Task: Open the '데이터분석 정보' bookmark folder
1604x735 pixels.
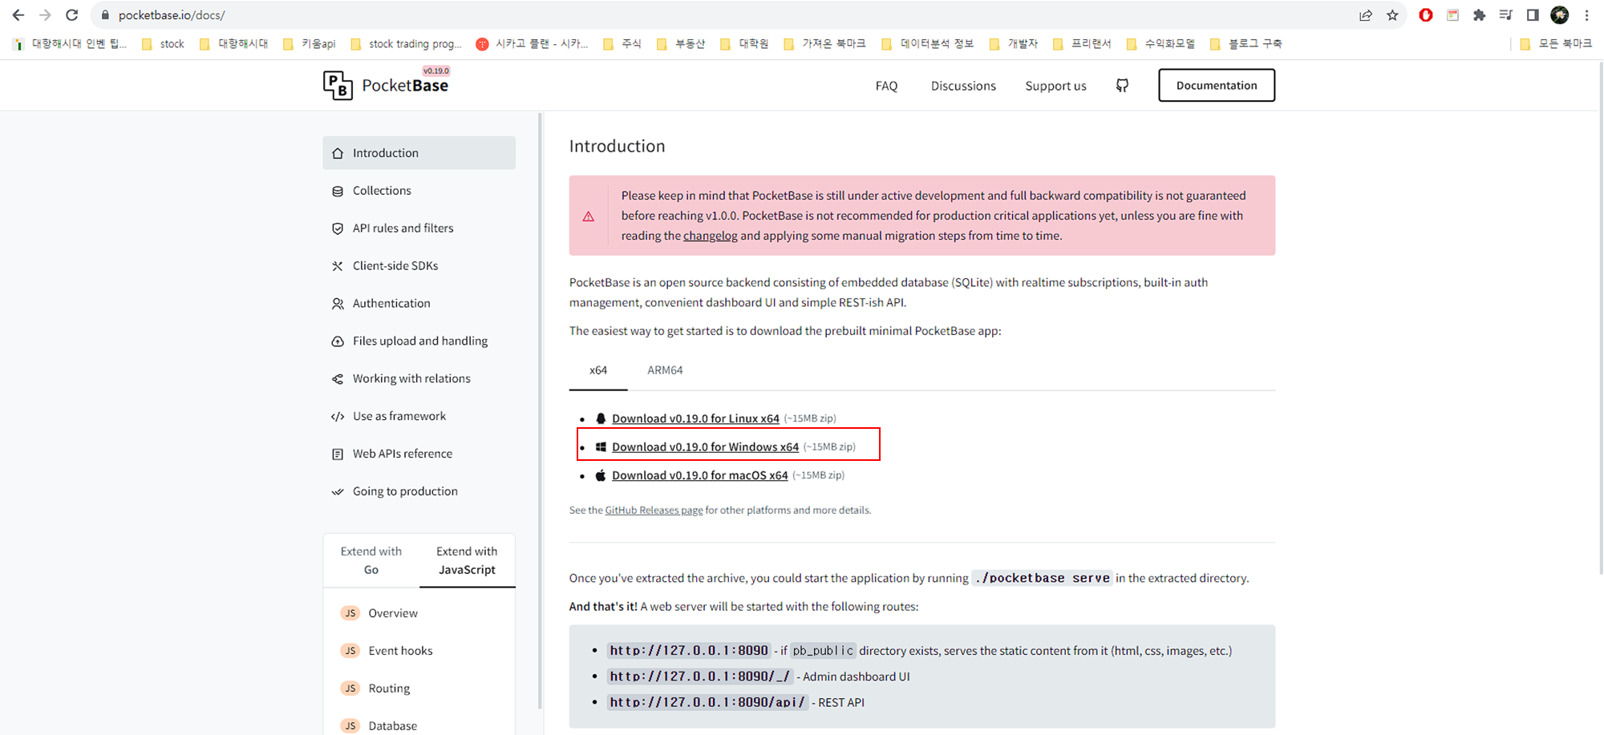Action: [x=927, y=44]
